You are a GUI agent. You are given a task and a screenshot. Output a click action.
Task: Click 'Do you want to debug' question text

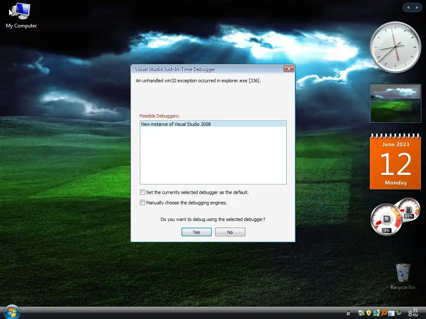[x=213, y=219]
